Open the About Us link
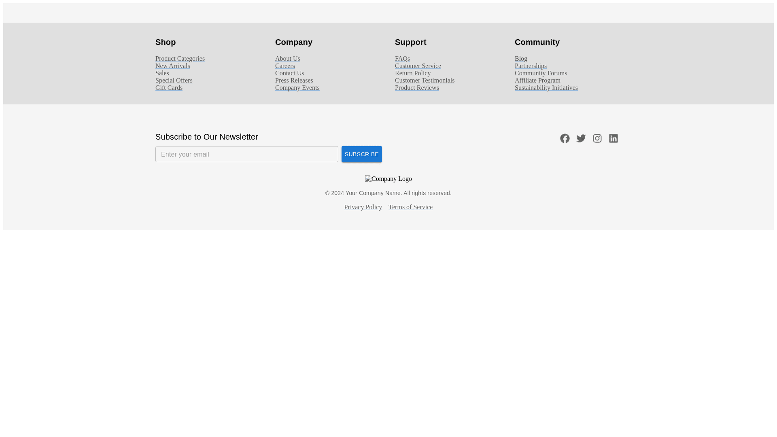The image size is (777, 437). click(287, 59)
